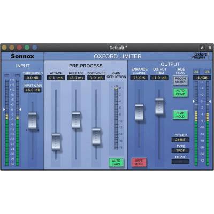Viewport: 214px width, 214px height.
Task: Click the GAIN REDUCTION label
Action: pos(116,75)
